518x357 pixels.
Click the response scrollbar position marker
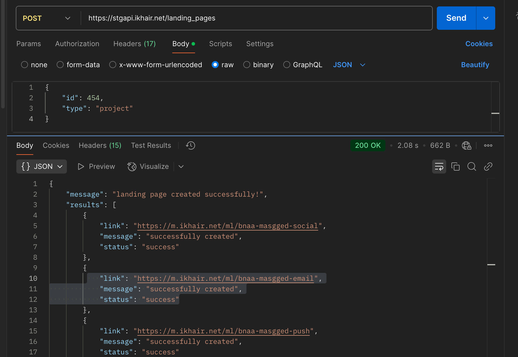pos(491,265)
